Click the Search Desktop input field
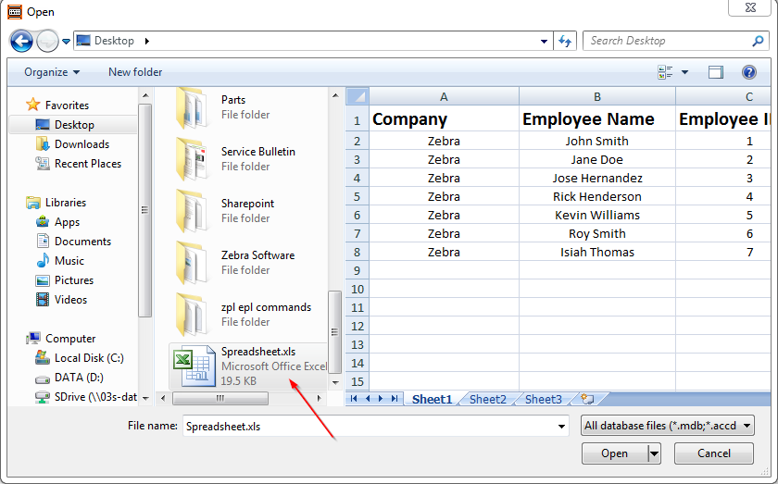 click(665, 41)
